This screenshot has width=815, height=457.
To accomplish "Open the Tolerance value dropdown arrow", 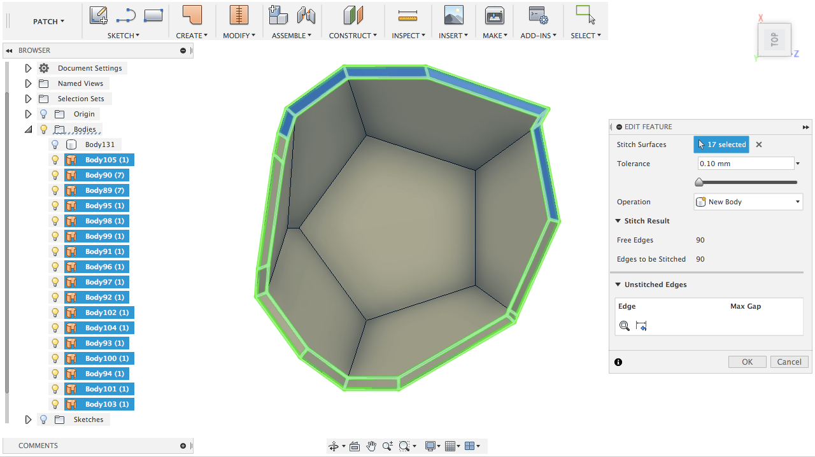I will (798, 164).
